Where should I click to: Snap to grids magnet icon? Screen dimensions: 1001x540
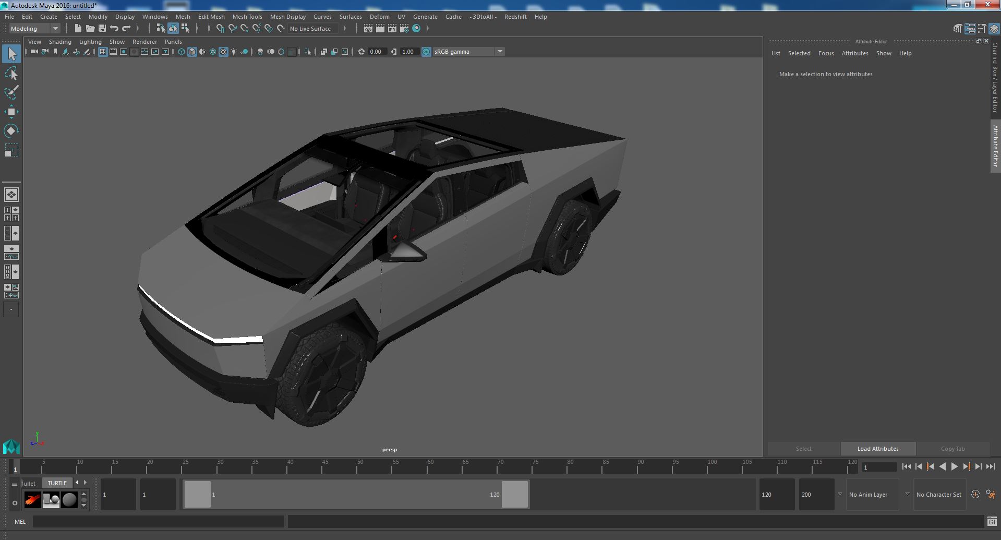coord(220,29)
